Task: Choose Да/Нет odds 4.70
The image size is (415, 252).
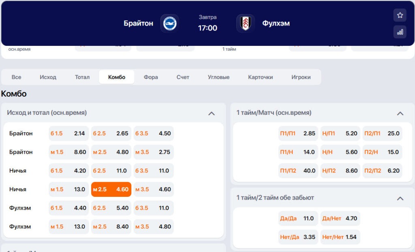Action: tap(340, 218)
